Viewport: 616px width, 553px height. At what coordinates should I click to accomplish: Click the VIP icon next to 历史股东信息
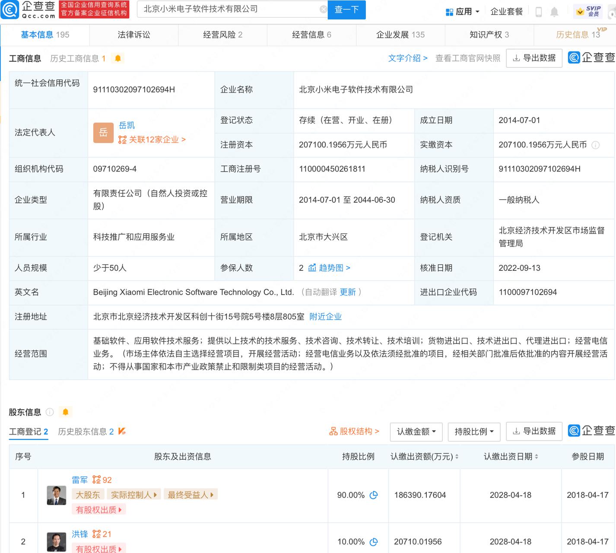pyautogui.click(x=122, y=431)
